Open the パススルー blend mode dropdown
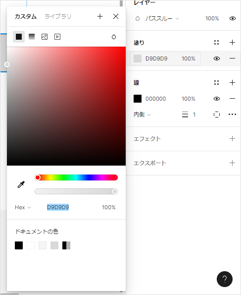Viewport: 241px width, 295px height. [x=162, y=18]
